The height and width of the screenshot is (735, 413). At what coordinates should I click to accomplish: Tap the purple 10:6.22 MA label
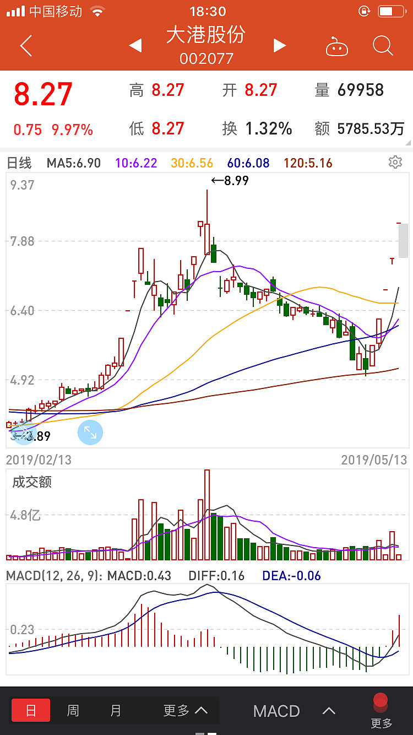136,163
